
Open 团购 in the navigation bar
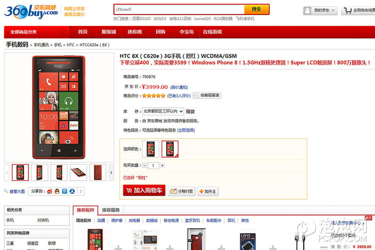(160, 32)
